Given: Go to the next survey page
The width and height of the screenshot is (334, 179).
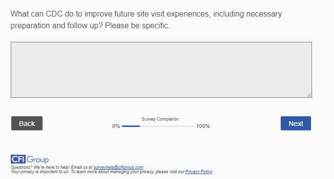Looking at the screenshot, I should coord(296,123).
